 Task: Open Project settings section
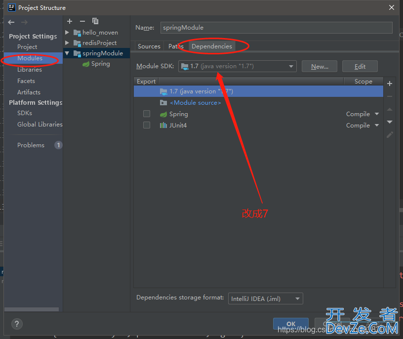[x=27, y=47]
